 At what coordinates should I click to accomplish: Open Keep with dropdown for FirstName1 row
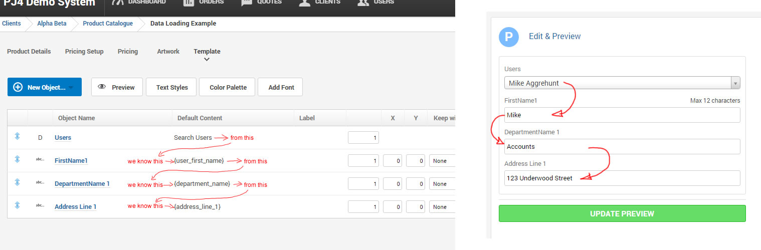click(442, 161)
